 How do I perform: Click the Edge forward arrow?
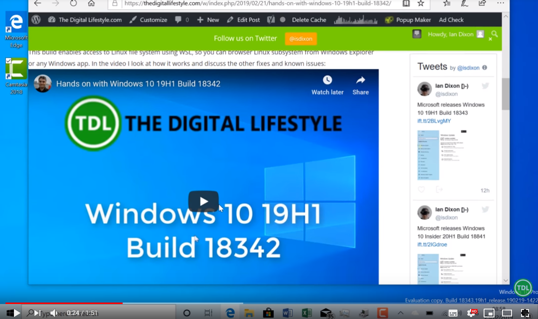55,3
